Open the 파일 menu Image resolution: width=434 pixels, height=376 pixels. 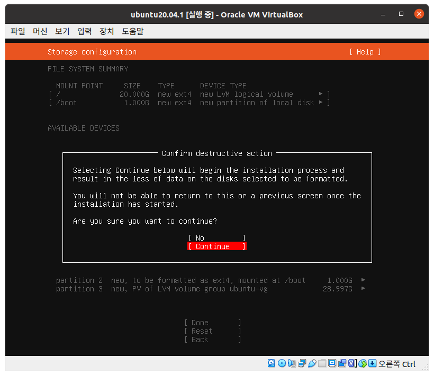click(17, 31)
